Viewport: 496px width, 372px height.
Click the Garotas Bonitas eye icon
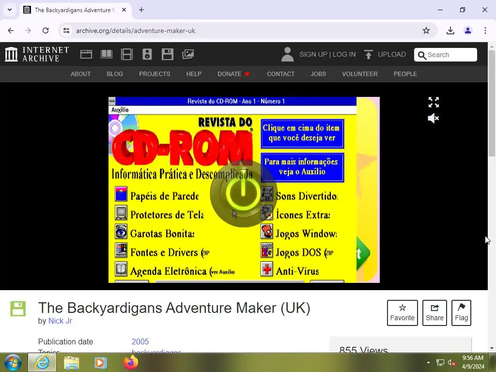click(x=121, y=232)
